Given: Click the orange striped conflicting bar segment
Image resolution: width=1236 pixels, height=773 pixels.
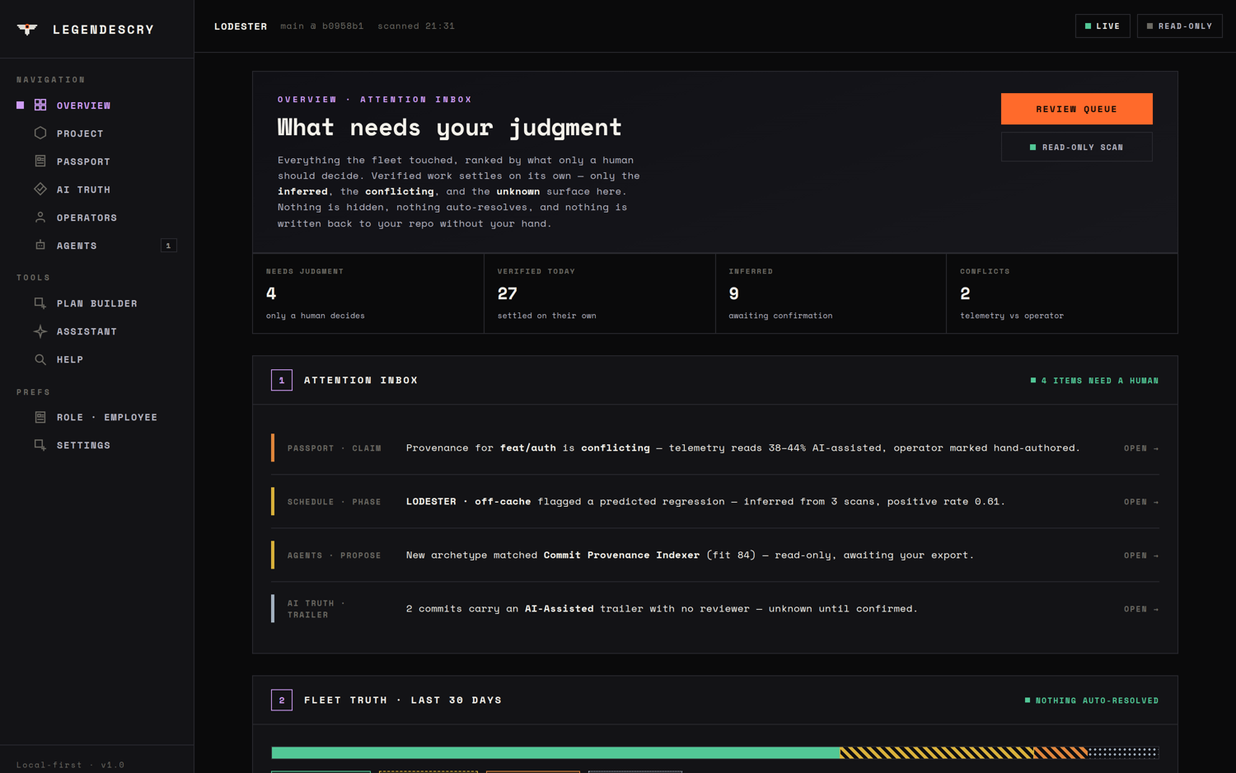Looking at the screenshot, I should 1061,752.
